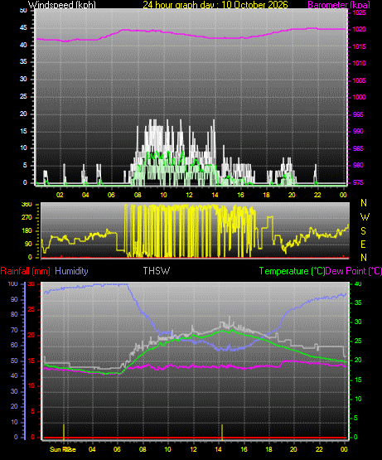Click the 1005 barometer scale value

click(359, 80)
